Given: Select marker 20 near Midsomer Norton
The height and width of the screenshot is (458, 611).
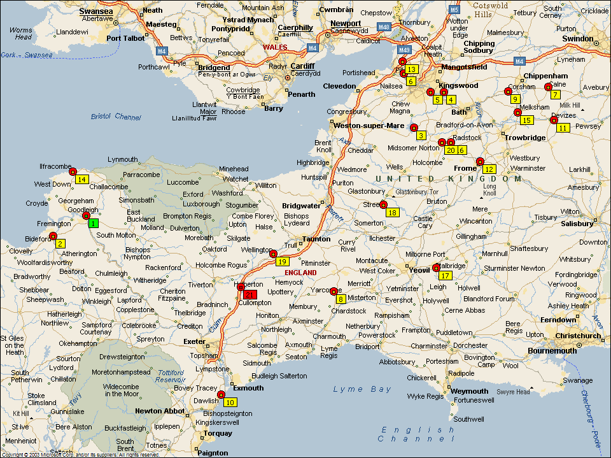Looking at the screenshot, I should point(450,150).
